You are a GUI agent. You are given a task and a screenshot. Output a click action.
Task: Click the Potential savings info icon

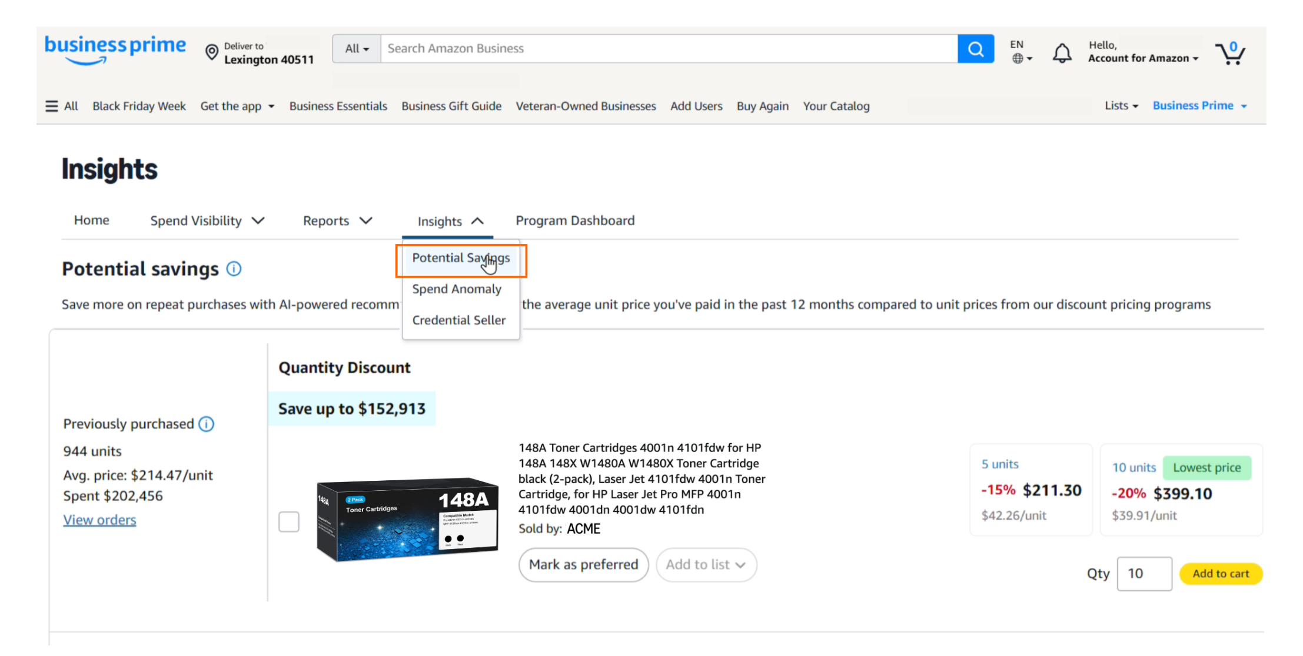coord(233,269)
